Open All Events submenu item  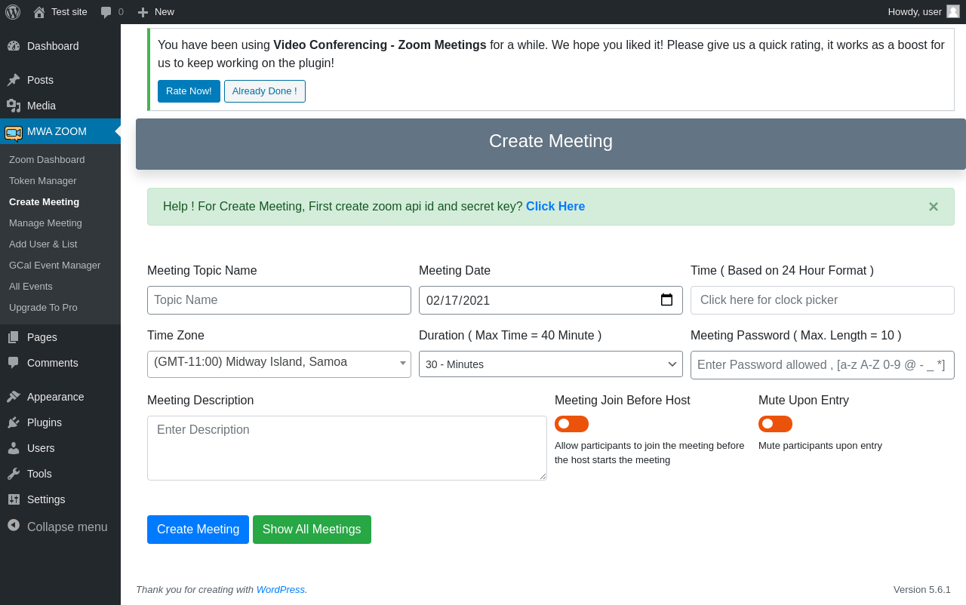coord(31,287)
